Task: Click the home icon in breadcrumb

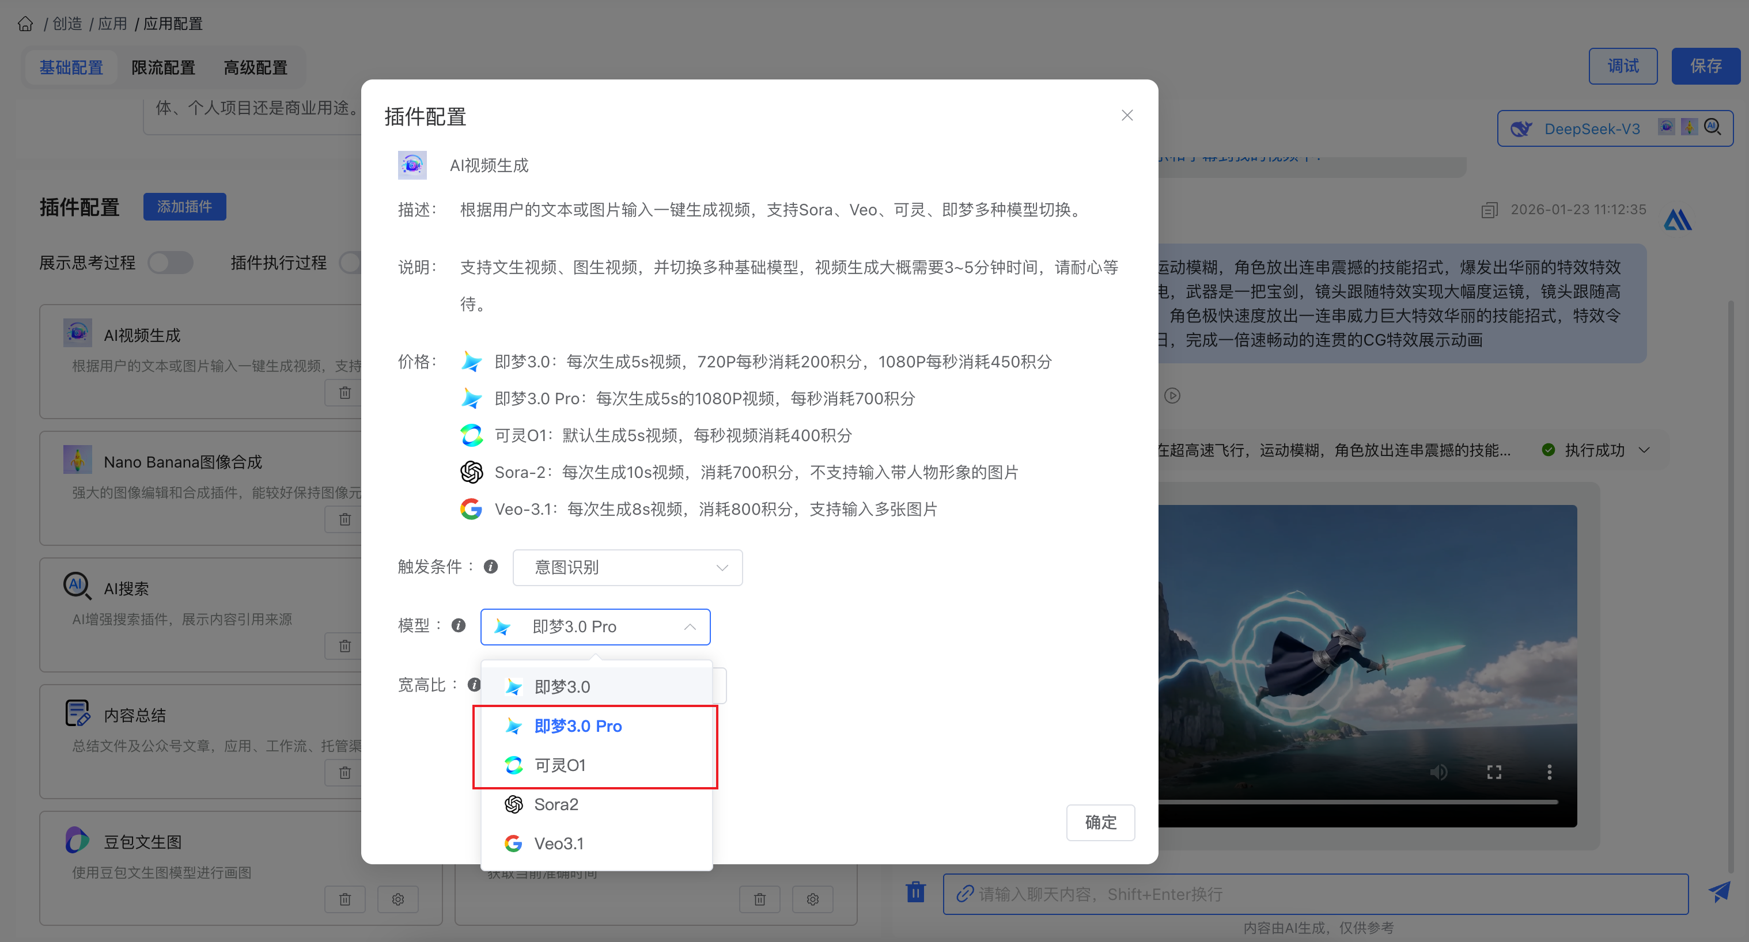Action: click(25, 24)
